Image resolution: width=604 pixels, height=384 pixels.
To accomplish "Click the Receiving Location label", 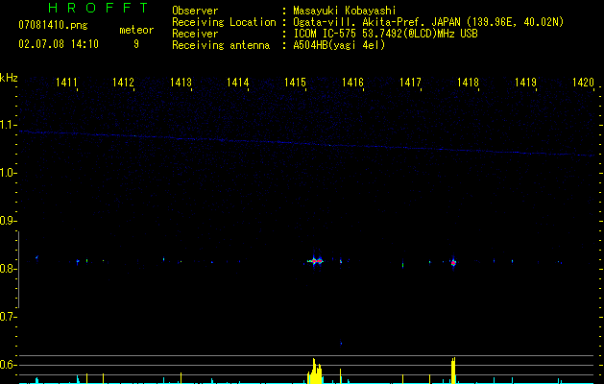I will click(x=224, y=22).
